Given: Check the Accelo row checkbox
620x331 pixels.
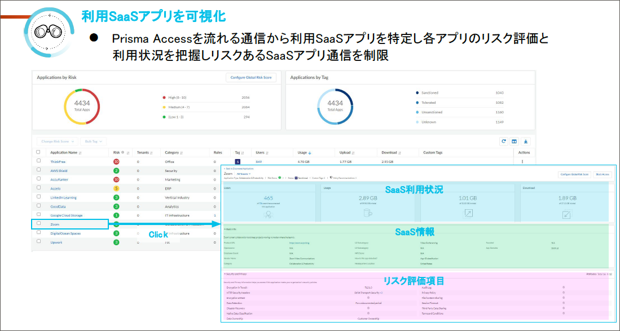Looking at the screenshot, I should [38, 188].
